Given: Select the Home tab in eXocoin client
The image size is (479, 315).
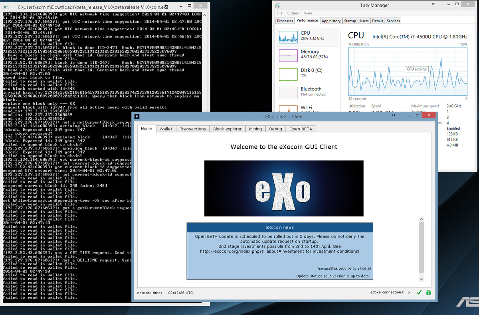Looking at the screenshot, I should coord(146,128).
